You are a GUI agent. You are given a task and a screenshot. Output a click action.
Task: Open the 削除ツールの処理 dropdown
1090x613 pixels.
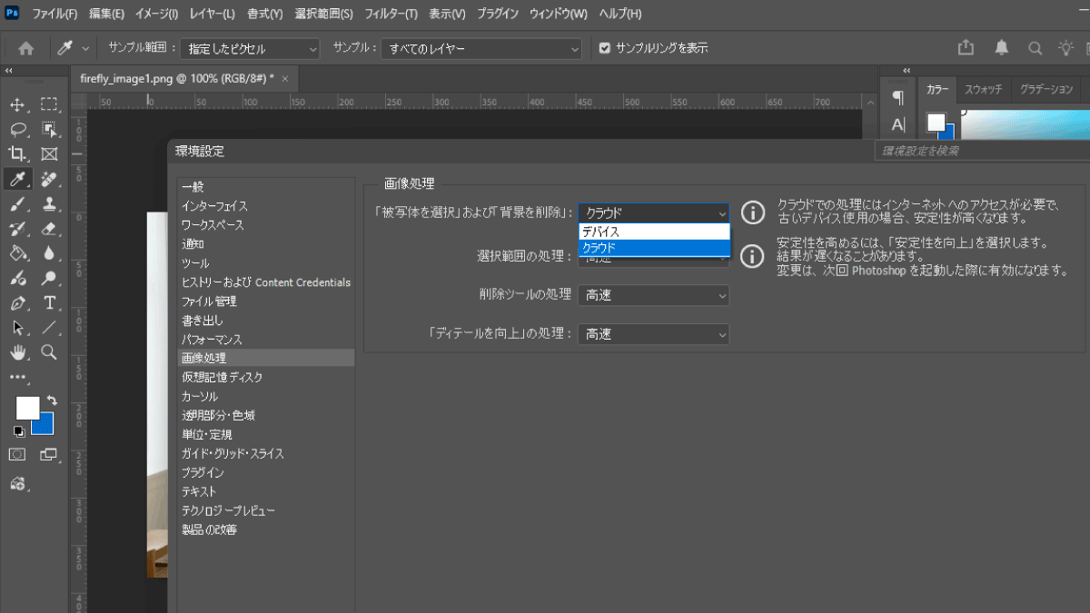click(x=653, y=294)
